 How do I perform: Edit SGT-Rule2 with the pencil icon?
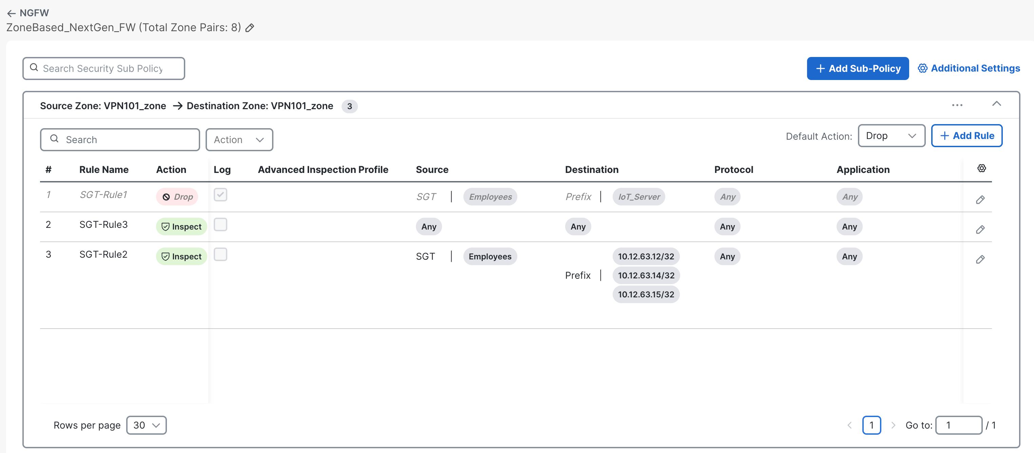(980, 259)
